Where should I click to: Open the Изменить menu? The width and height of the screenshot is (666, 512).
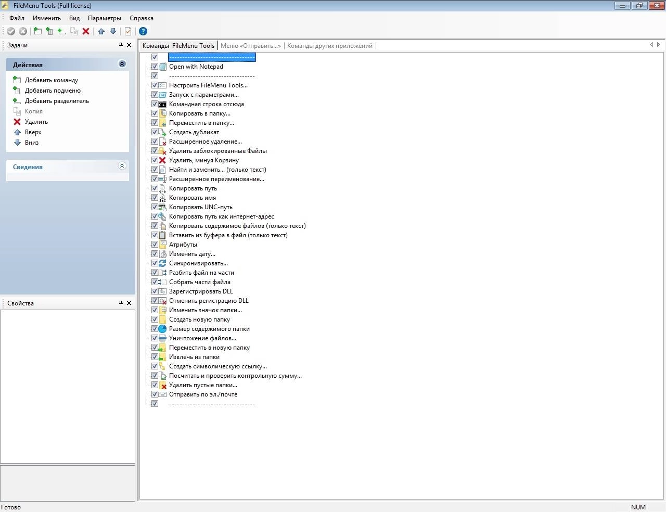pyautogui.click(x=47, y=18)
